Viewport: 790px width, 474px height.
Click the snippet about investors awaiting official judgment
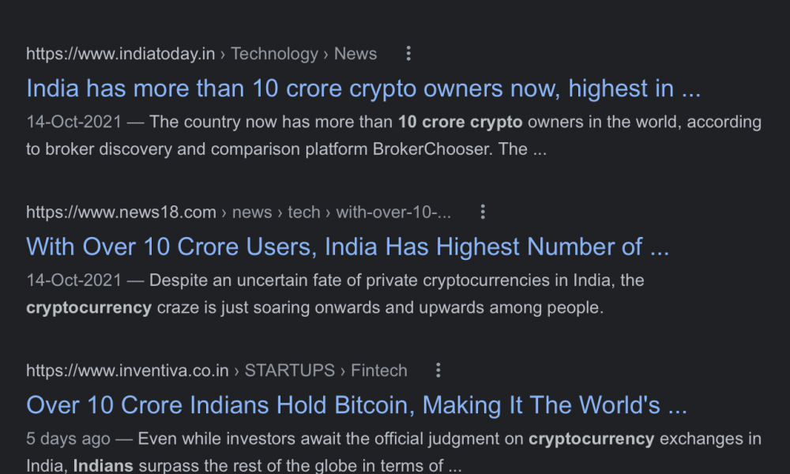coord(393,452)
